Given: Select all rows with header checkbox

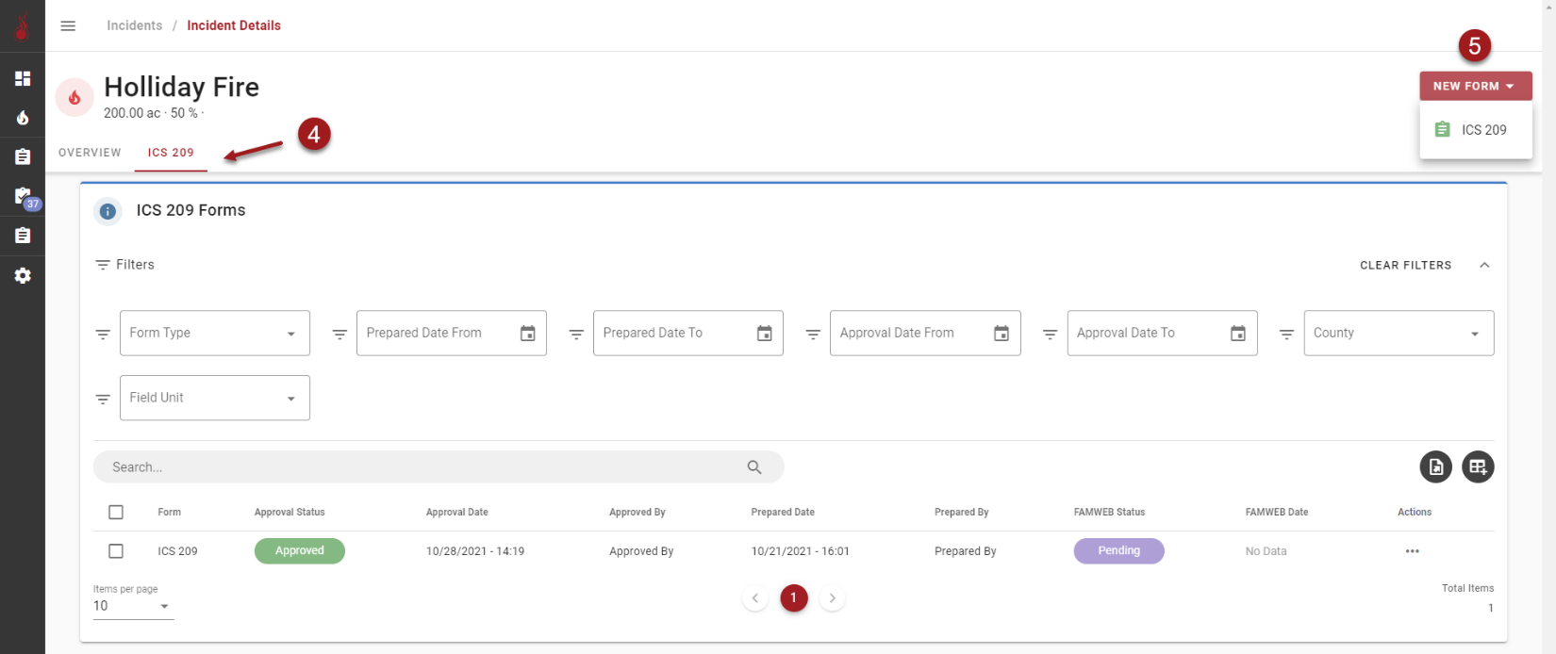Looking at the screenshot, I should point(116,513).
